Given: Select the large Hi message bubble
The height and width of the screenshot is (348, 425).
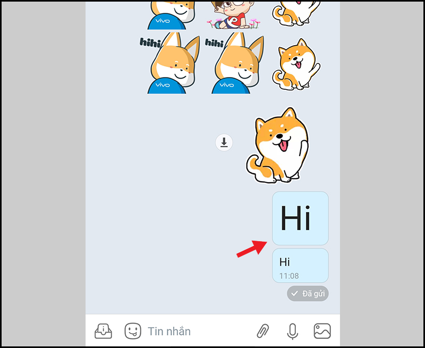Looking at the screenshot, I should [x=300, y=218].
